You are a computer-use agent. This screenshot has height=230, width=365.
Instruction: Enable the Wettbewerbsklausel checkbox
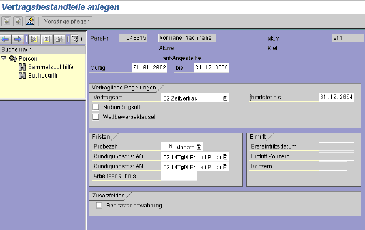[x=96, y=117]
